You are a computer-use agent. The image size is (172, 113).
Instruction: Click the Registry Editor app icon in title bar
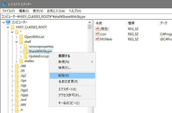pyautogui.click(x=3, y=4)
